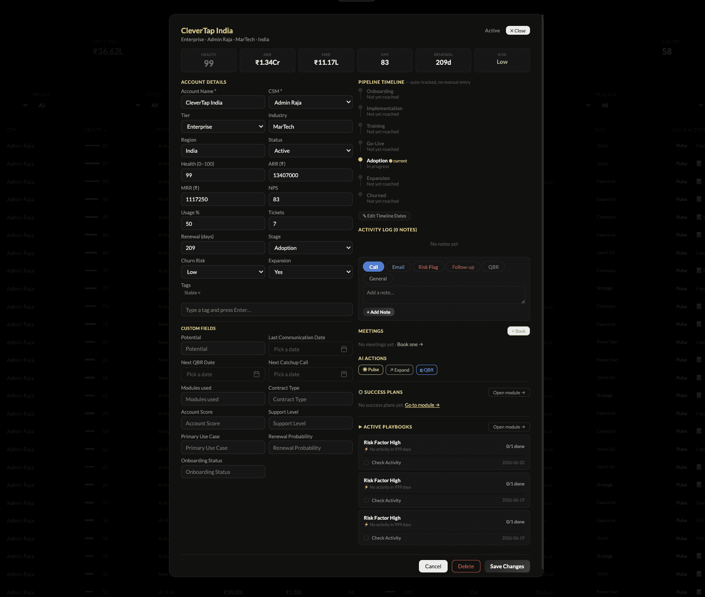Open the CSM dropdown showing Admin Raja
This screenshot has height=597, width=705.
point(311,102)
